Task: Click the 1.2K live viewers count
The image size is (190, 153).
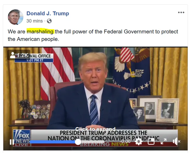Action: [x=23, y=55]
